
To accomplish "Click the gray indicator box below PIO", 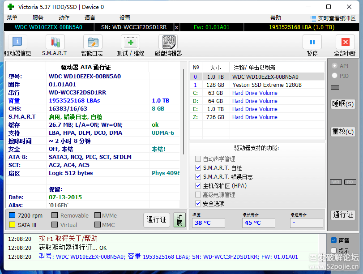I will (x=335, y=88).
